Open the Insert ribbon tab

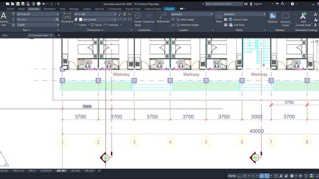click(x=21, y=9)
